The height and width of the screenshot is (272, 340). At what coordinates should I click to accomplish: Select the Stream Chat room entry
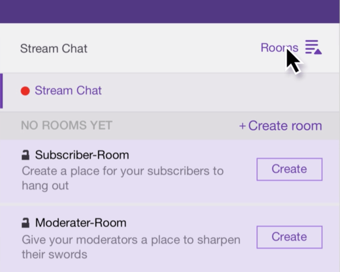(68, 91)
